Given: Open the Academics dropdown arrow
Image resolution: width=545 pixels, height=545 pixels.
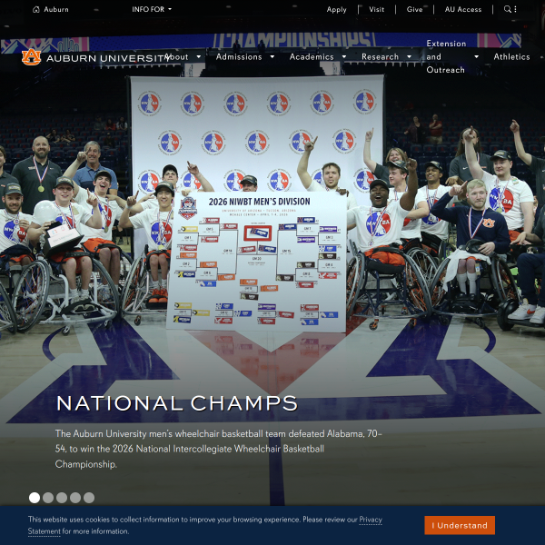Looking at the screenshot, I should point(343,56).
